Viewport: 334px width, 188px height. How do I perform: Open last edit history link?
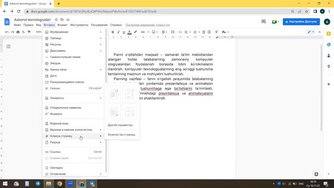(148, 25)
